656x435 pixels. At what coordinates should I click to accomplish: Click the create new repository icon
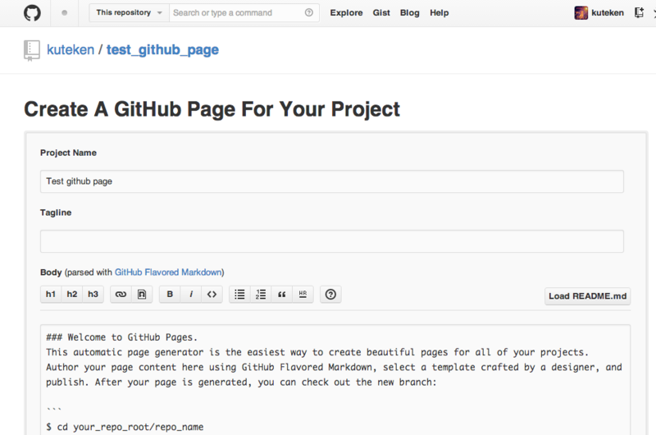[x=639, y=12]
